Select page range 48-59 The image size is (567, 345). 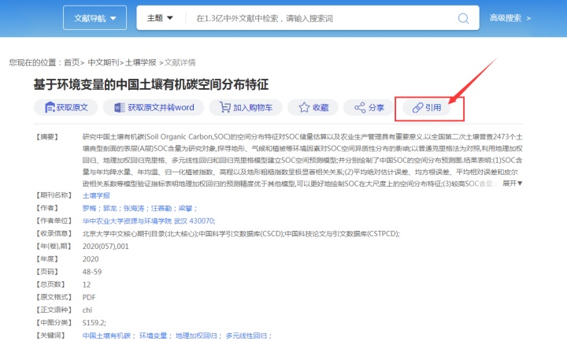click(92, 272)
